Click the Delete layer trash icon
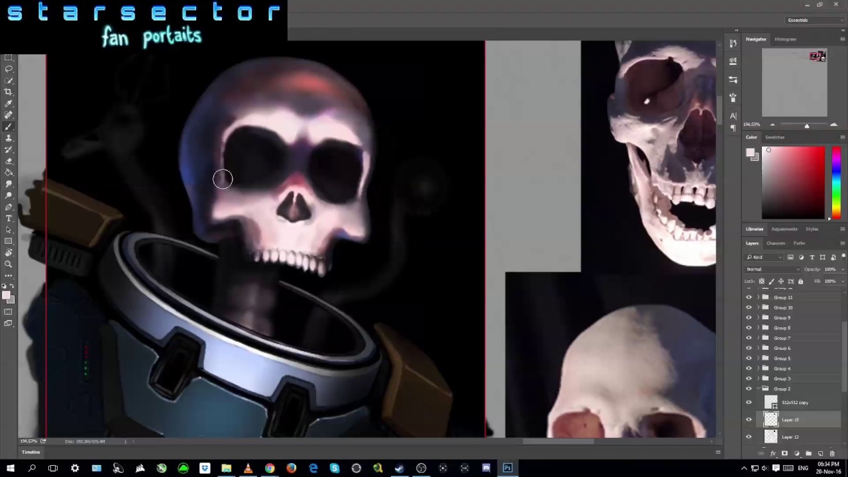The height and width of the screenshot is (477, 848). tap(832, 454)
